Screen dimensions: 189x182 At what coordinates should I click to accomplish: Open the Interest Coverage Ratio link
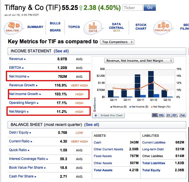point(27,159)
